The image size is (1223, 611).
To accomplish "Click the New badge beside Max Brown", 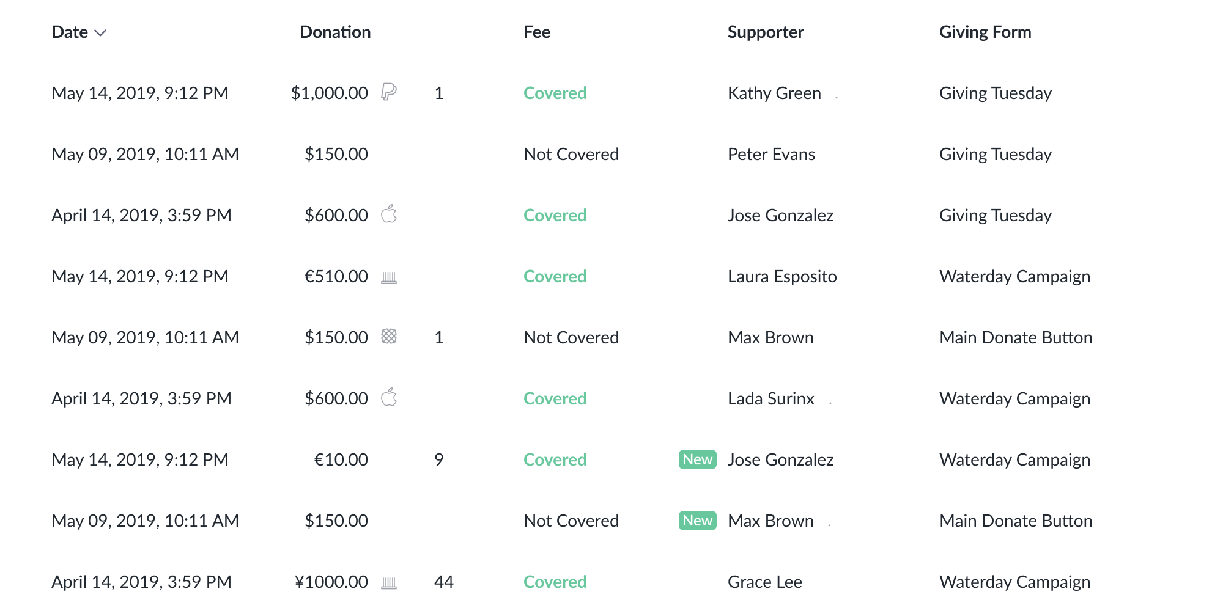I will click(698, 521).
